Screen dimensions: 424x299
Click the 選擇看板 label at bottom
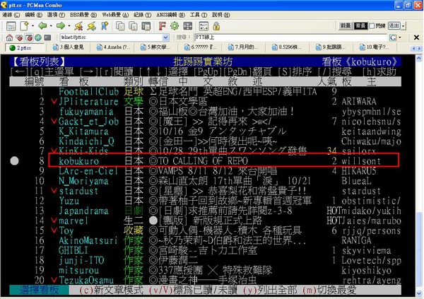[x=39, y=290]
